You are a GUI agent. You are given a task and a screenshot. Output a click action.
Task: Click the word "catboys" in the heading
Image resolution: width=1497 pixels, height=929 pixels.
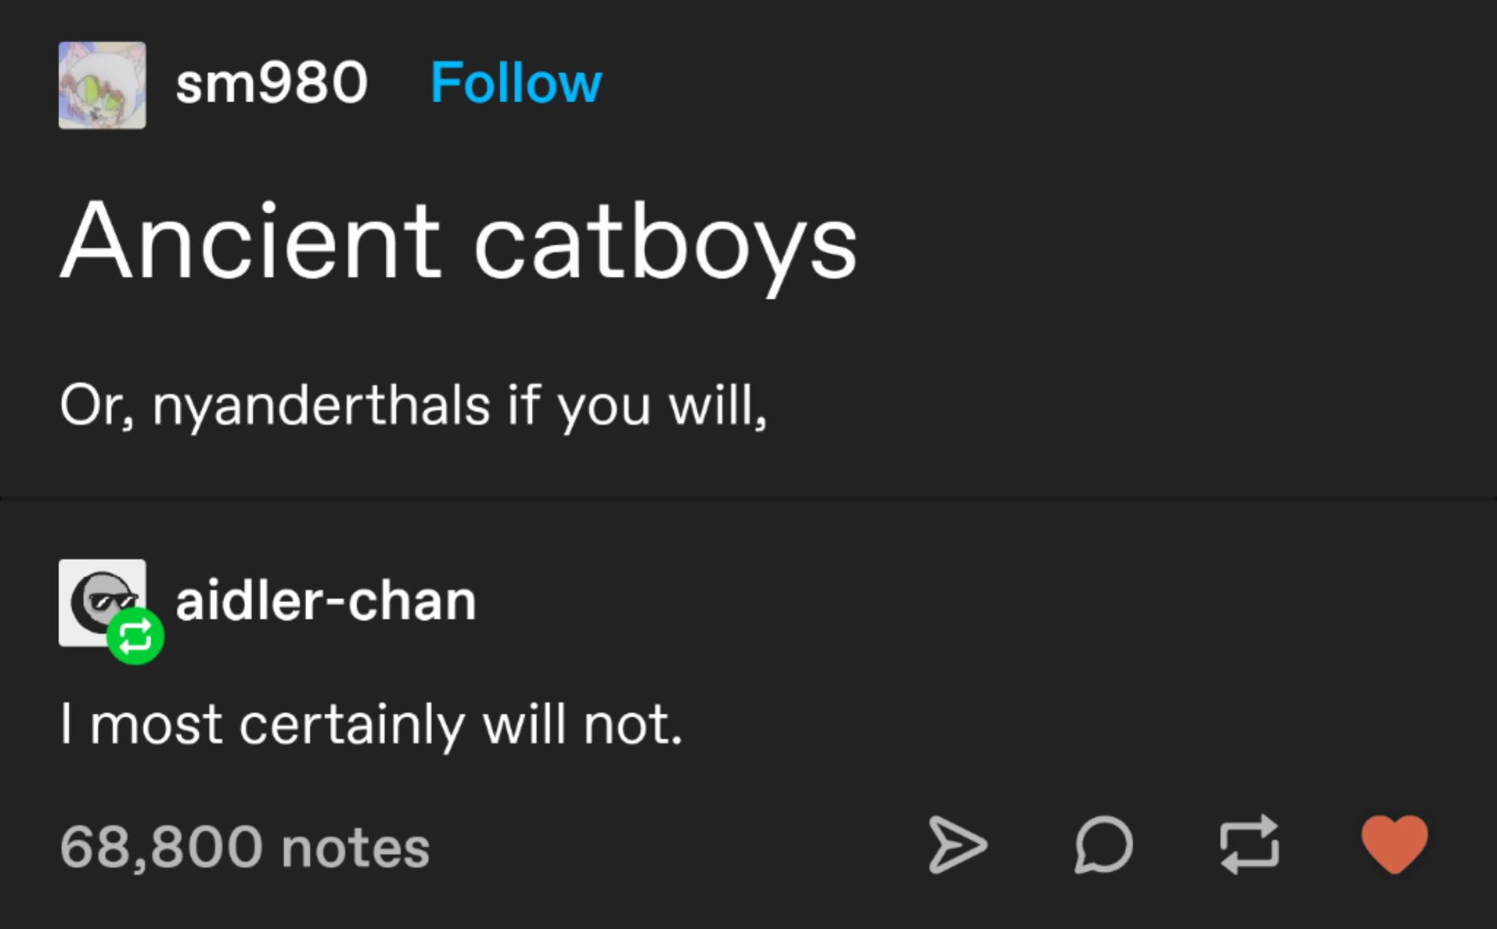point(665,243)
